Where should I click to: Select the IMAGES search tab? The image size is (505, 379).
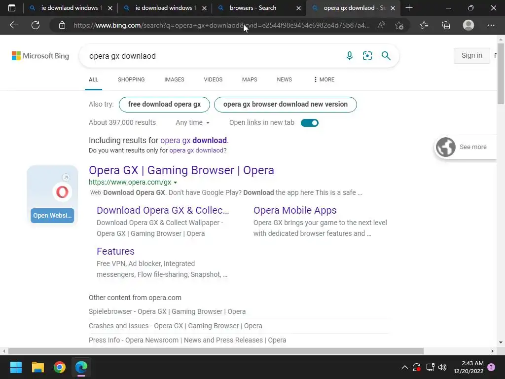(x=174, y=79)
